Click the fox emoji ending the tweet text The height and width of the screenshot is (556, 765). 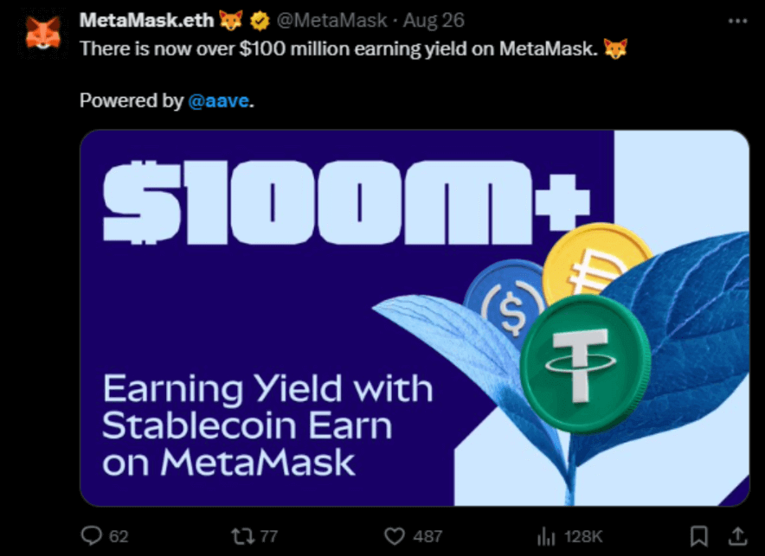tap(615, 48)
